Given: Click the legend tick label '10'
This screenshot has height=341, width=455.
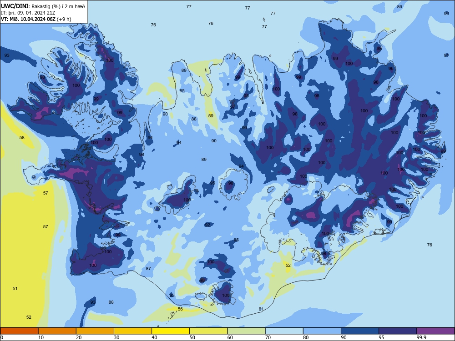Looking at the screenshot, I should 41,337.
